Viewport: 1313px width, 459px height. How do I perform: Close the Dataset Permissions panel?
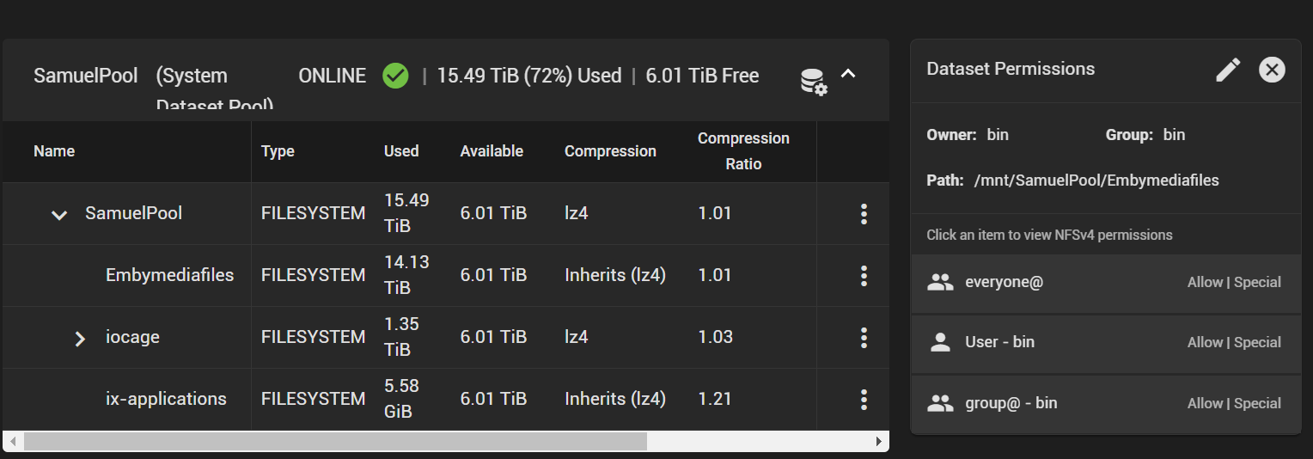1272,70
